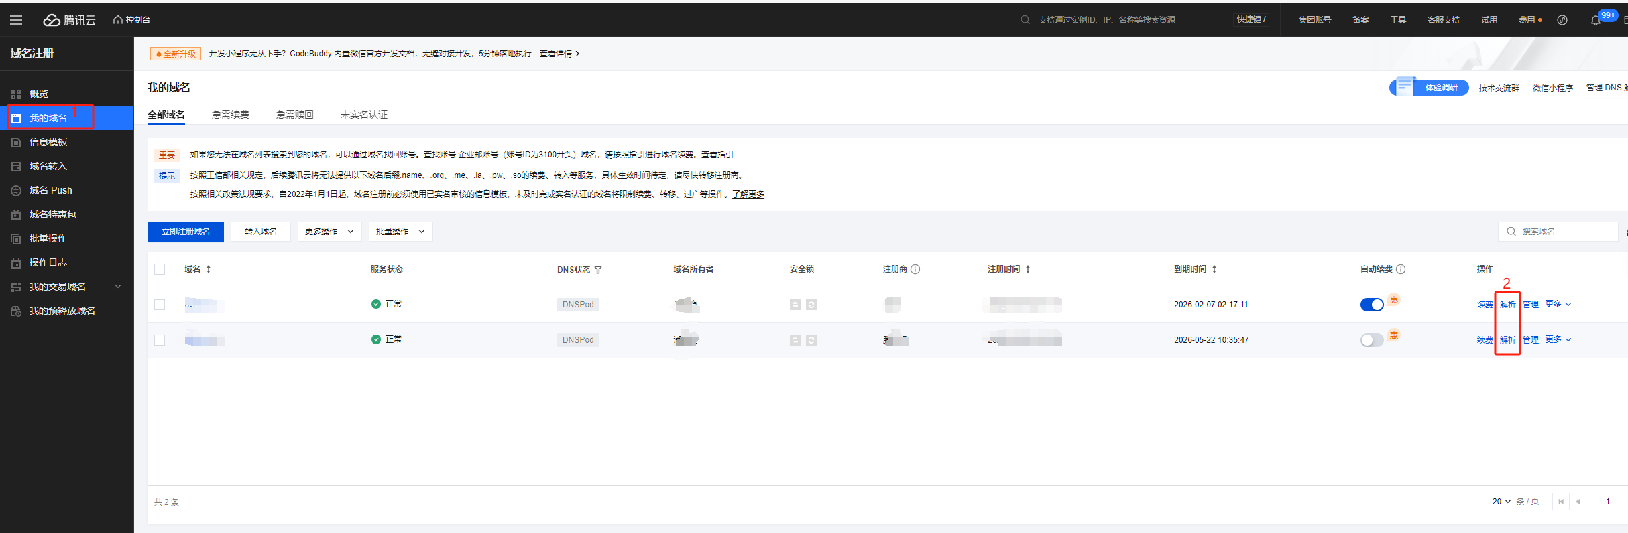
Task: Disable auto-renew toggle for first domain
Action: pyautogui.click(x=1371, y=305)
